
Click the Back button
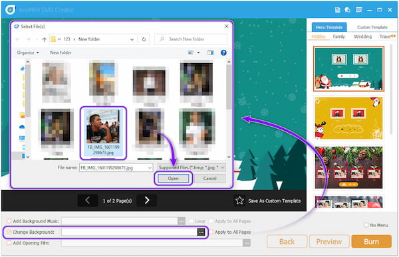pos(287,242)
